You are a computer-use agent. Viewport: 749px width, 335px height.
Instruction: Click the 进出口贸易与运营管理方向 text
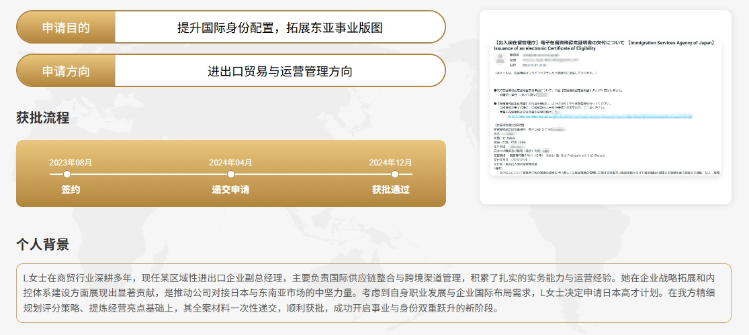coord(279,71)
